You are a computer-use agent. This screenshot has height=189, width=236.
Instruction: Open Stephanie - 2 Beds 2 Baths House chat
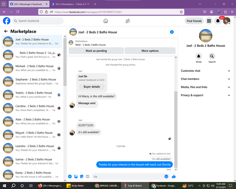[32, 81]
